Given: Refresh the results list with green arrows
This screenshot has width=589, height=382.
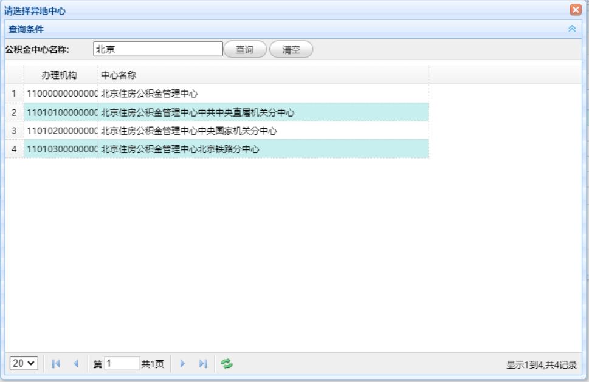Looking at the screenshot, I should coord(227,363).
